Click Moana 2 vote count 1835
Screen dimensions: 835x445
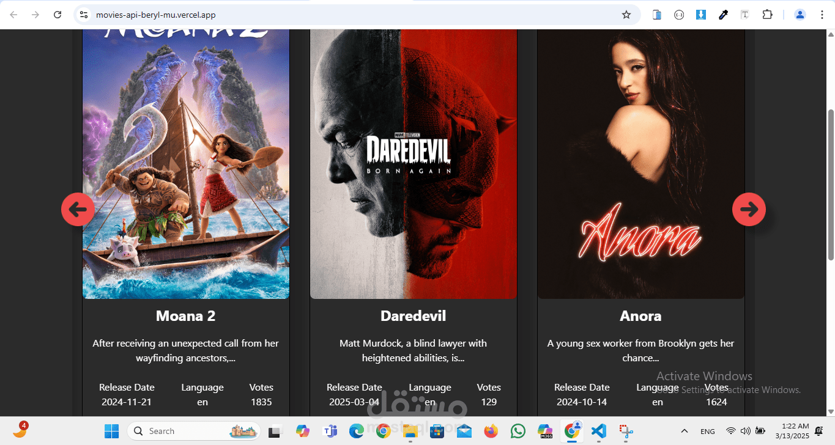[x=261, y=402]
